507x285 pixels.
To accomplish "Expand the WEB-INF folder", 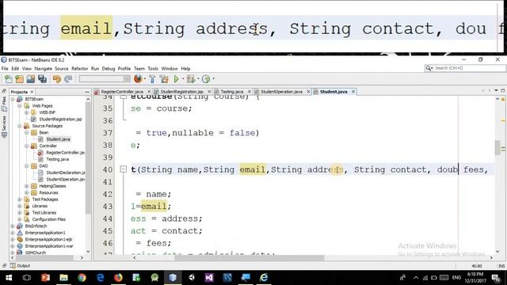I will pyautogui.click(x=26, y=112).
